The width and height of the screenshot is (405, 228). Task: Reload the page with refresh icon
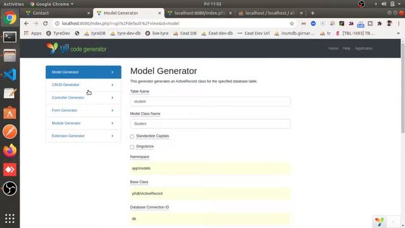tap(46, 23)
